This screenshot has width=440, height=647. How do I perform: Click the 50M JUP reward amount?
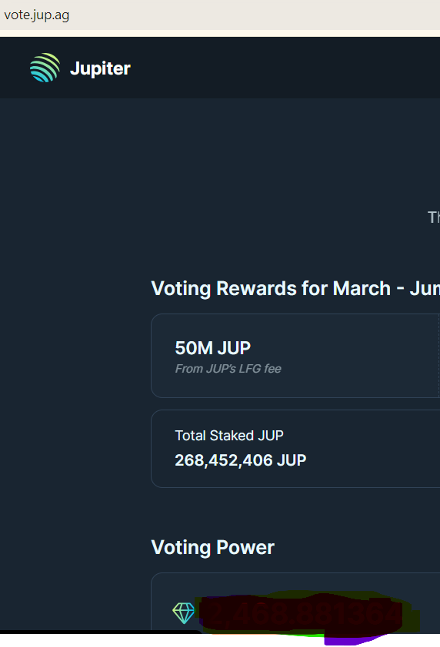[x=213, y=348]
